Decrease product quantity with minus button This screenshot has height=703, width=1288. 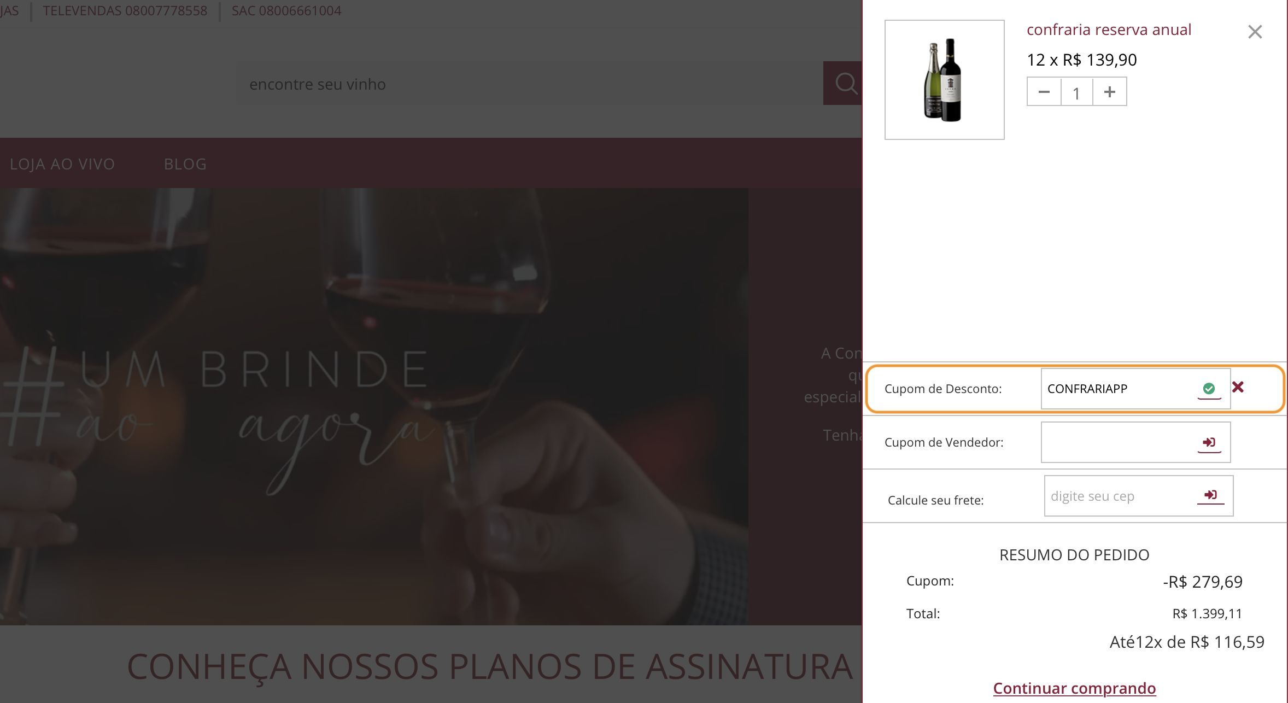[x=1044, y=92]
